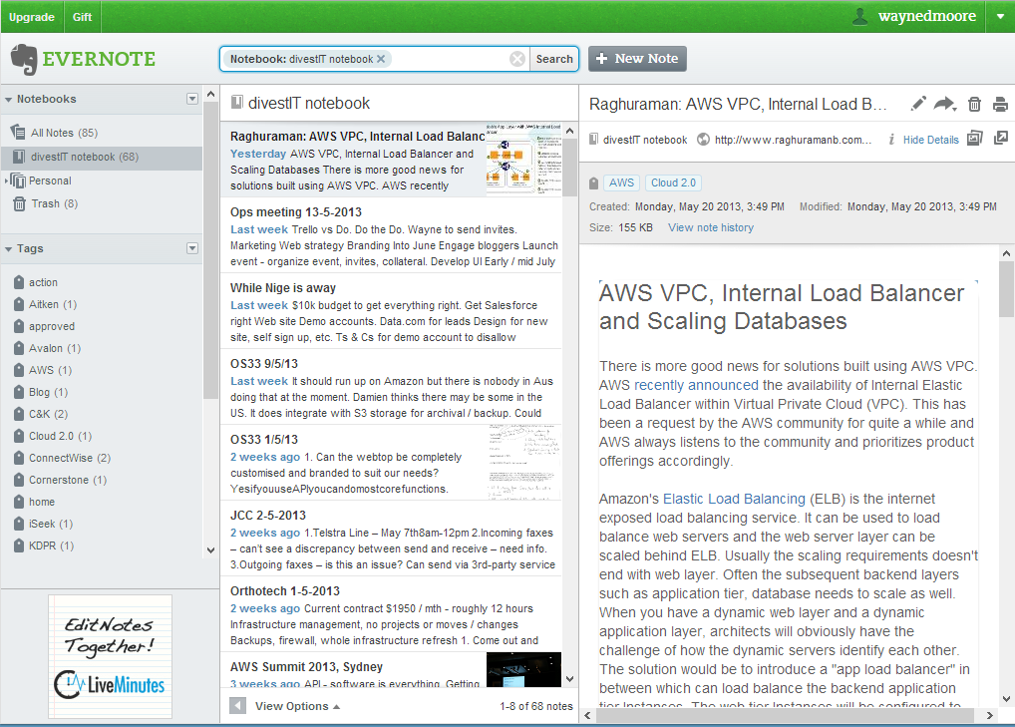Open the share note arrow menu
Screen dimensions: 1015x727
[x=944, y=104]
